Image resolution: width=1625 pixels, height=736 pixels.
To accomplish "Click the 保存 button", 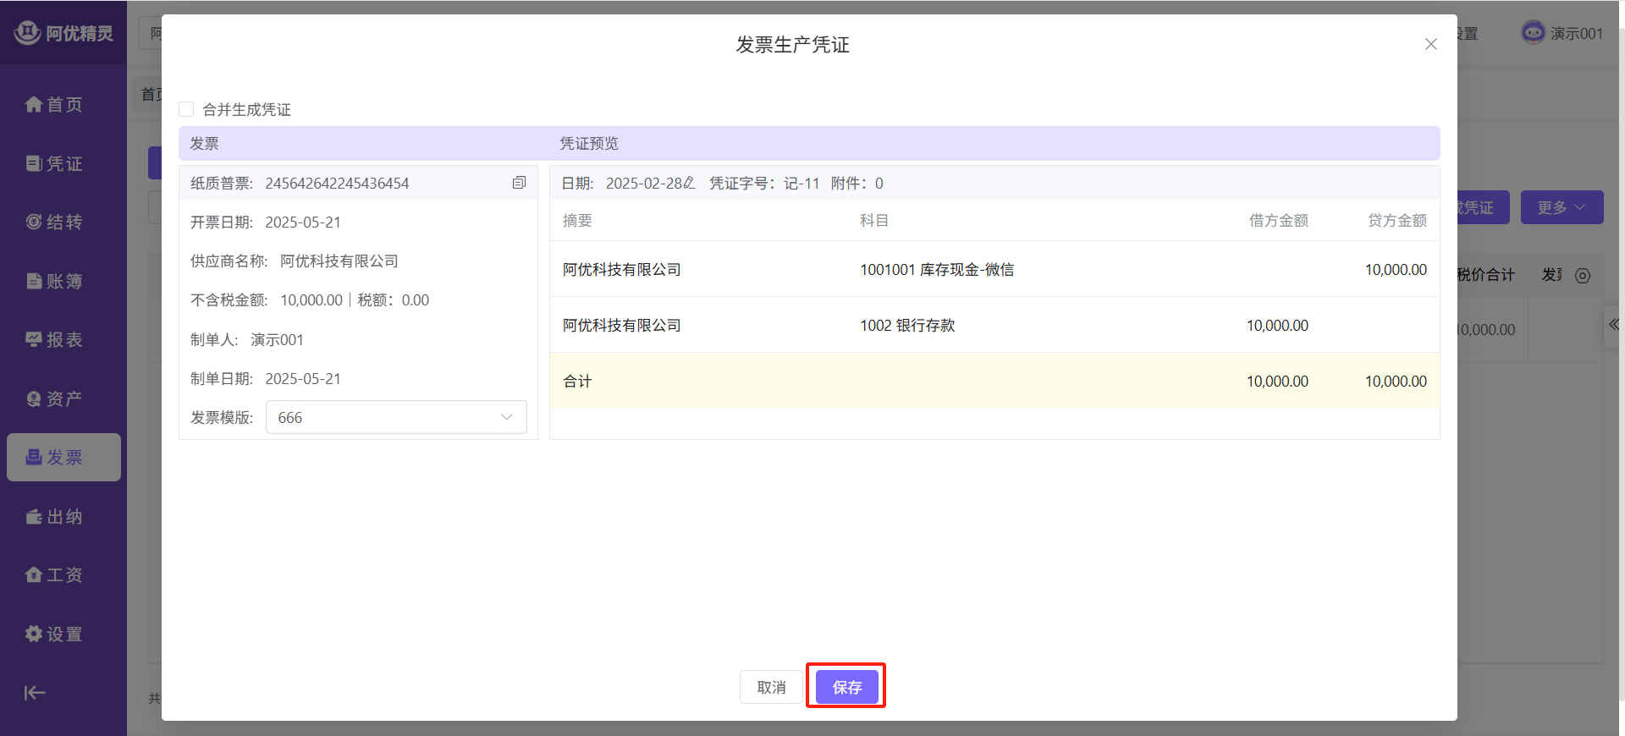I will [x=846, y=687].
